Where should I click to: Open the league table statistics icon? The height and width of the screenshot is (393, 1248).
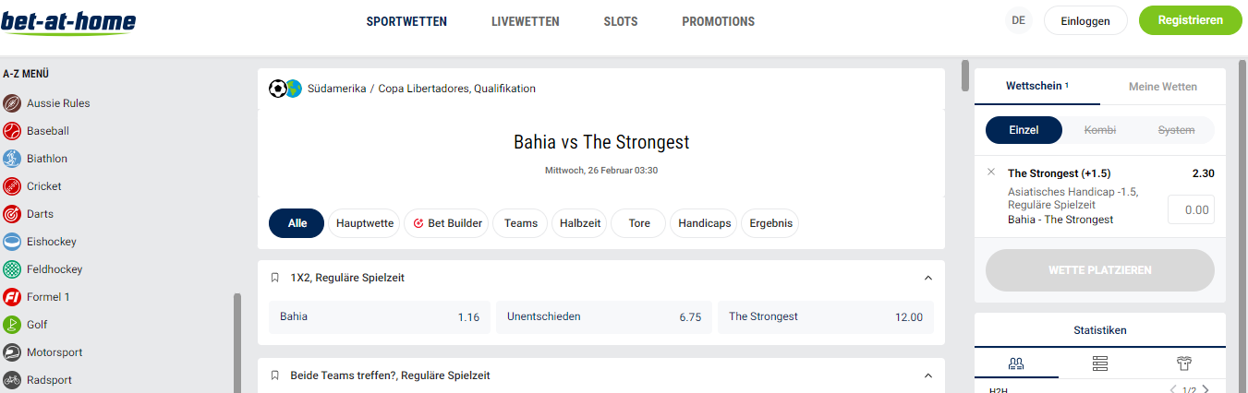coord(1099,363)
